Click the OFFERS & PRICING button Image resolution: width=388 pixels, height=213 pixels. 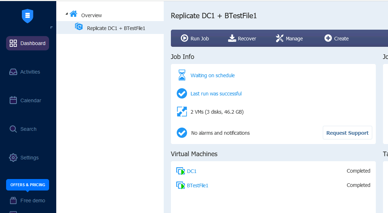tap(28, 185)
